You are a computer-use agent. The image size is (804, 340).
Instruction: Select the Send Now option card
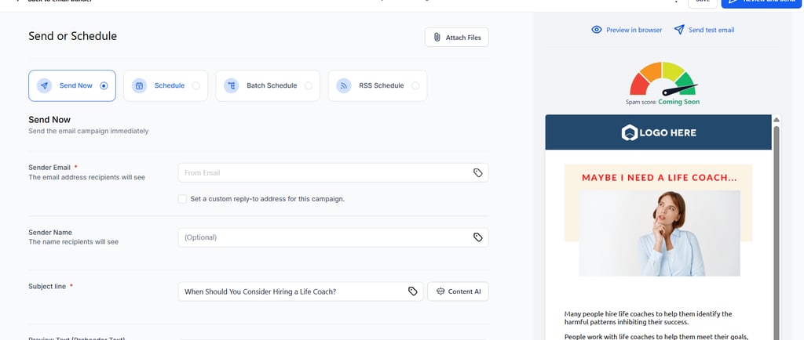tap(72, 86)
